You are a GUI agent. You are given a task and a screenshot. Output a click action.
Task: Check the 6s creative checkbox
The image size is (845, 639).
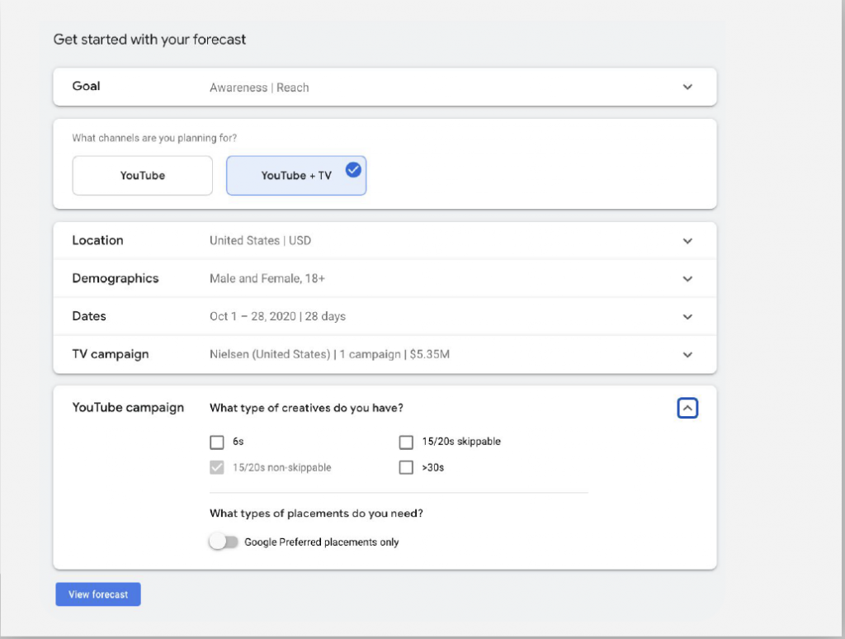pyautogui.click(x=217, y=442)
